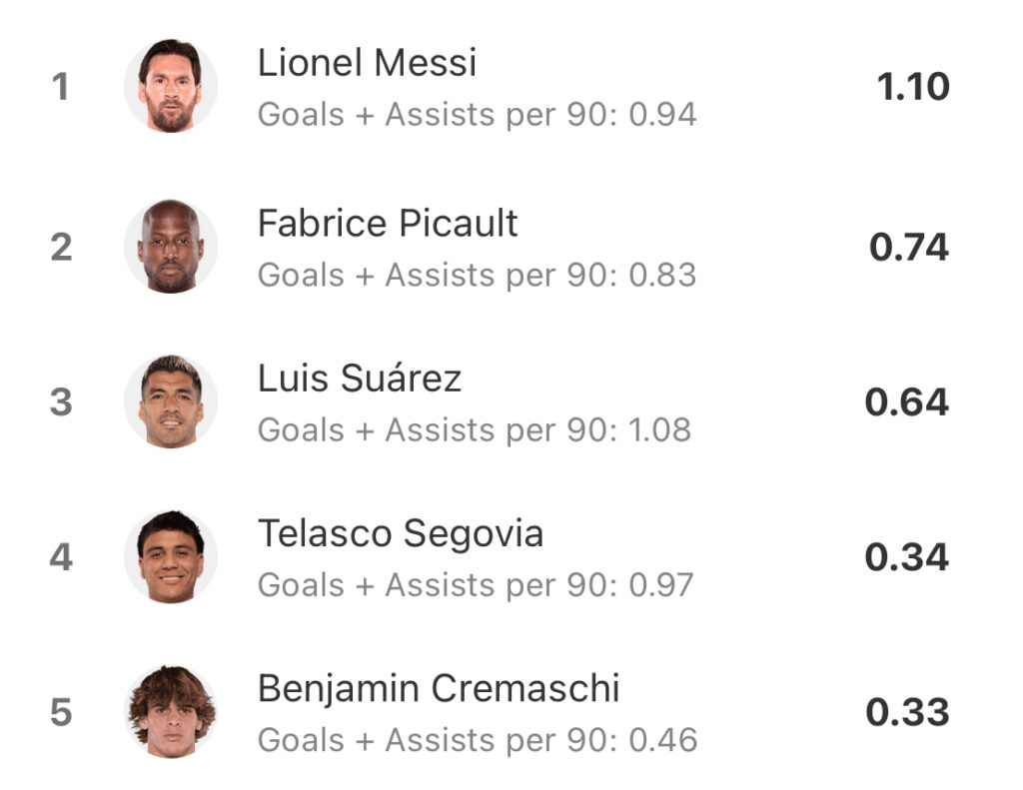
Task: Open Fabrice Picault's player photo
Action: click(x=171, y=247)
